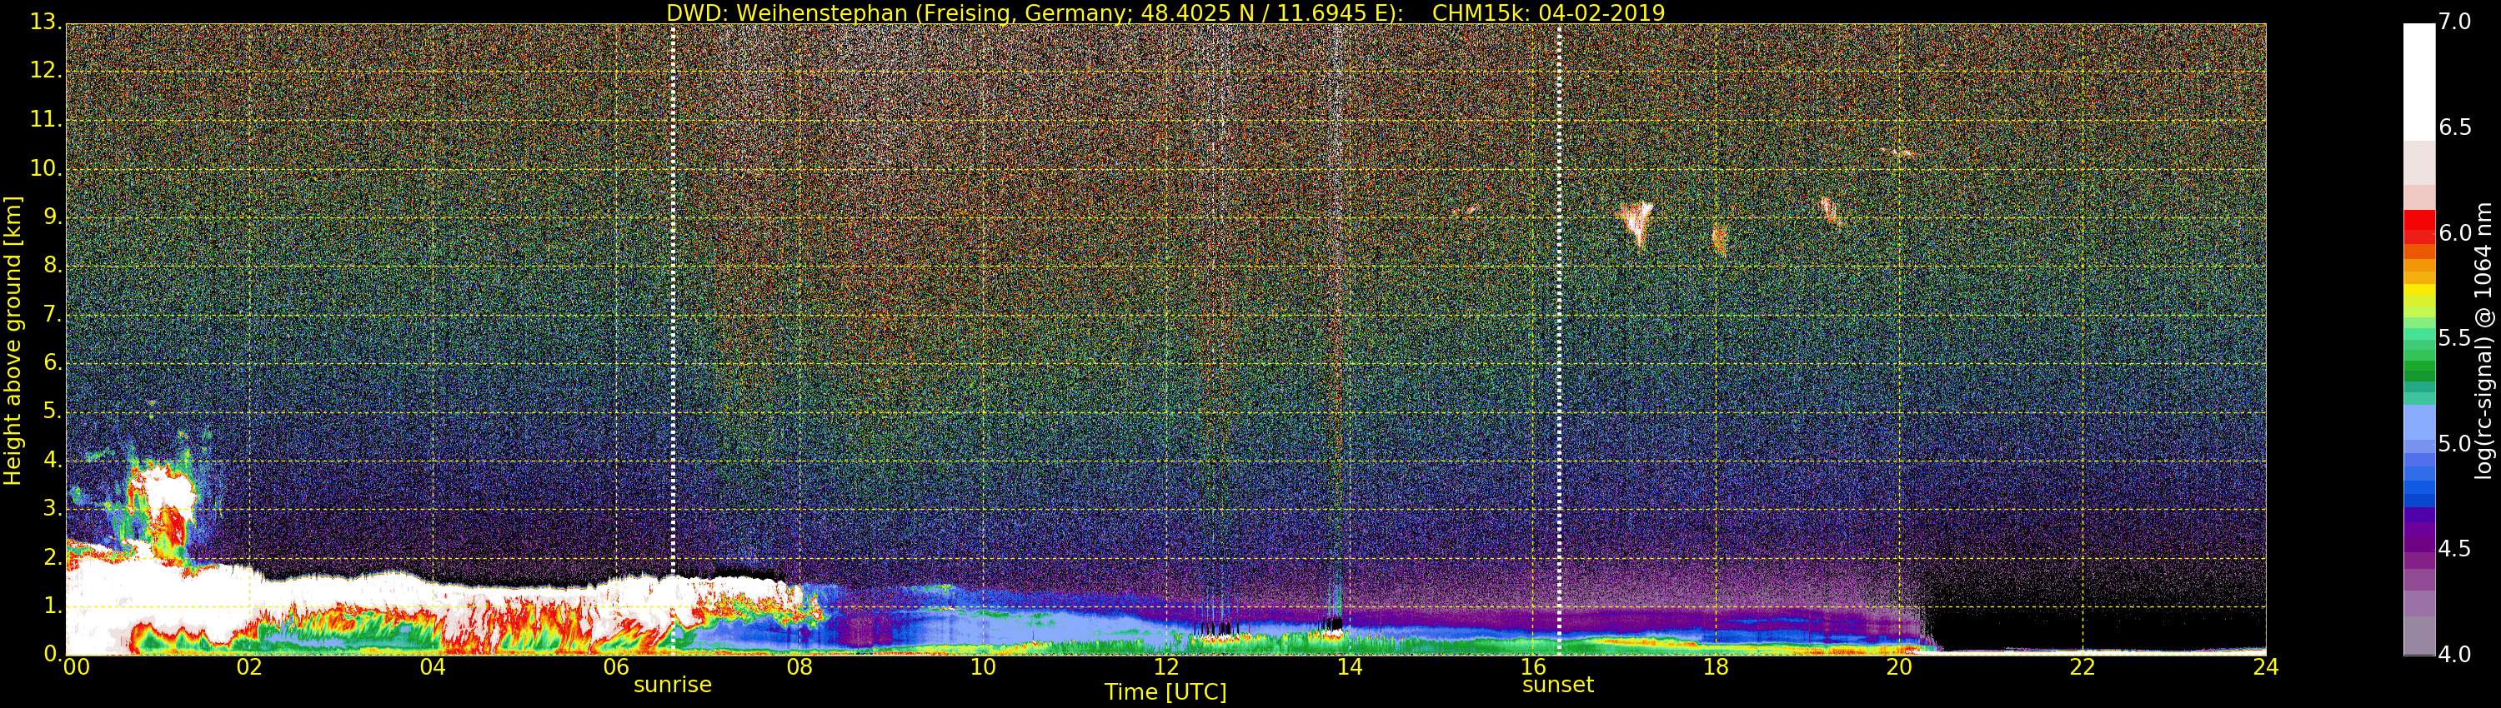Click the 13 tick on the height axis
Image resolution: width=2501 pixels, height=708 pixels.
(43, 22)
